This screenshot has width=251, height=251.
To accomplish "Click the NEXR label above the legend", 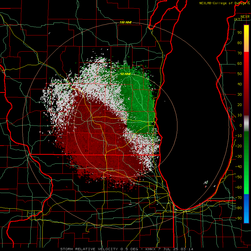I will pos(245,17).
